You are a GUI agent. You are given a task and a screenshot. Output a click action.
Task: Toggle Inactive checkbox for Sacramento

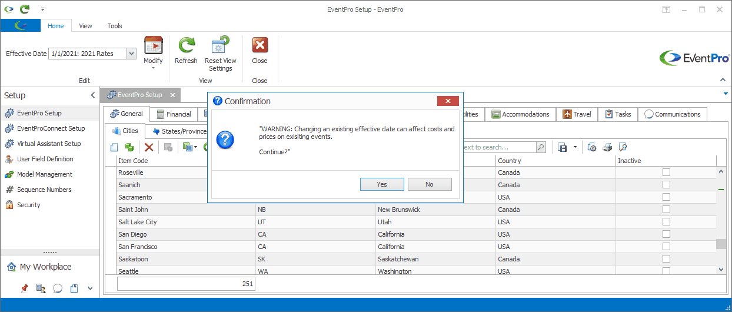tap(666, 197)
